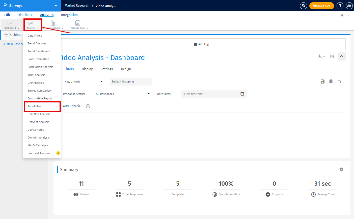Viewport: 354px width, 219px height.
Task: Switch to the Display tab
Action: coord(87,69)
